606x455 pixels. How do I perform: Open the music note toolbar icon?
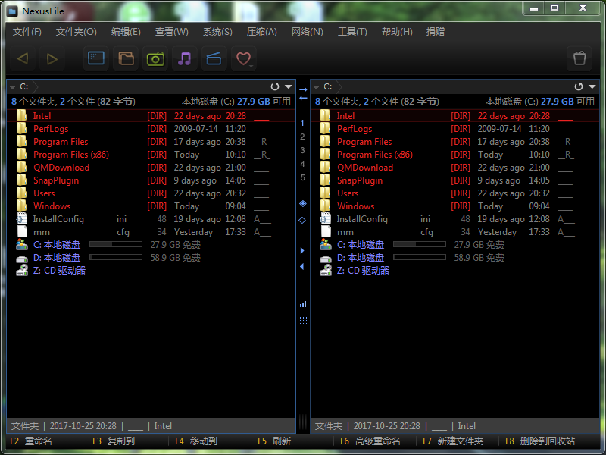click(185, 59)
